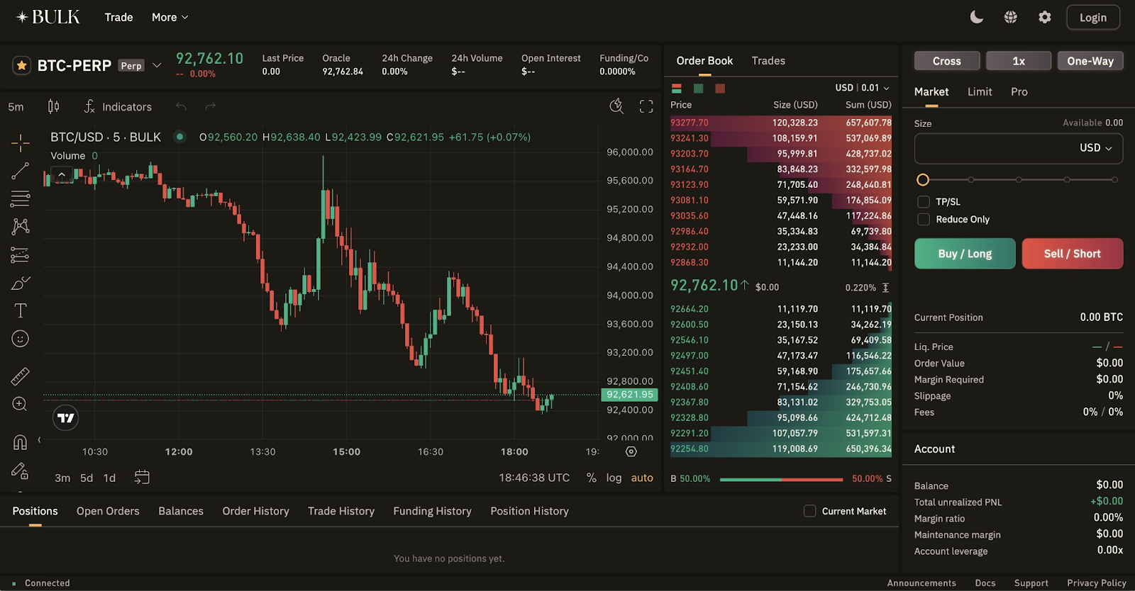Open More dropdown menu
The width and height of the screenshot is (1135, 591).
tap(170, 17)
